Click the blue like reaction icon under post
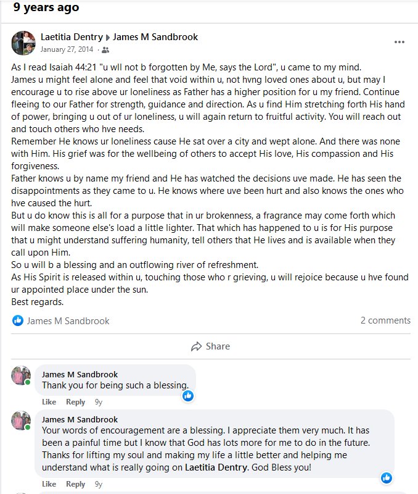 click(18, 320)
